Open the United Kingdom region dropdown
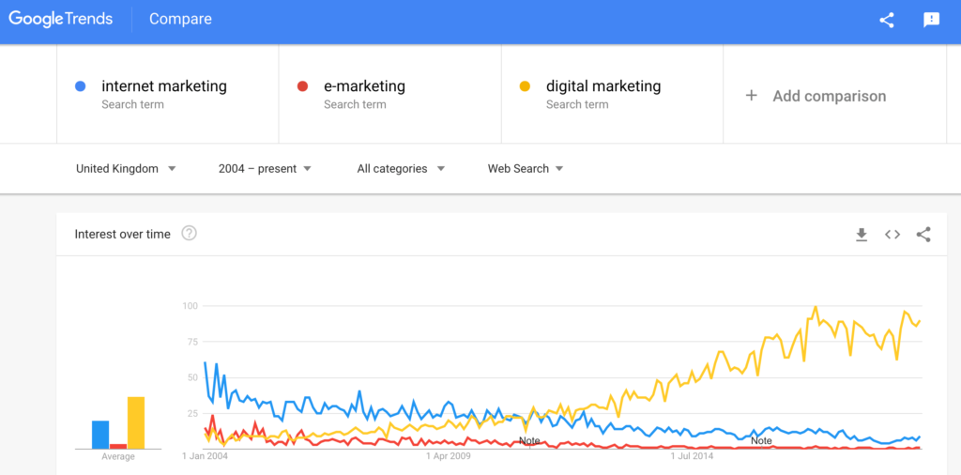 pos(126,169)
